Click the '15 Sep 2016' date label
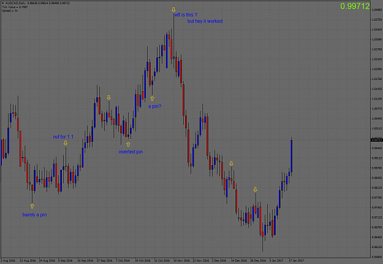Screen dimensions: 383x264 click(85, 260)
